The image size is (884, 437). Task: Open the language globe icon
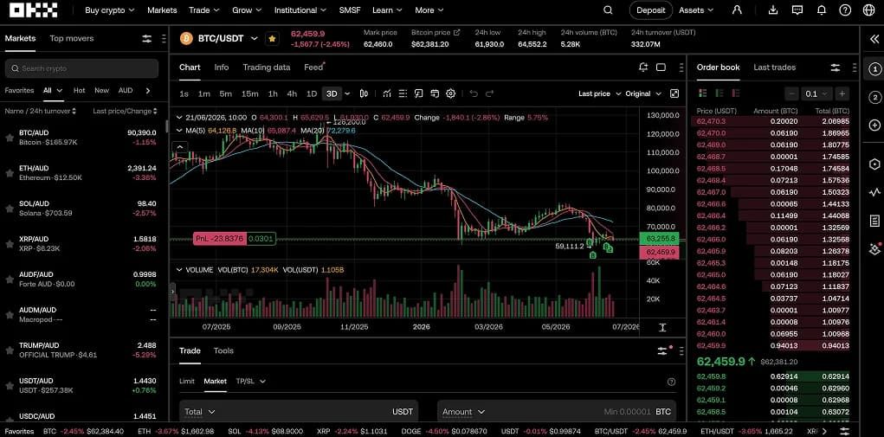[x=868, y=10]
